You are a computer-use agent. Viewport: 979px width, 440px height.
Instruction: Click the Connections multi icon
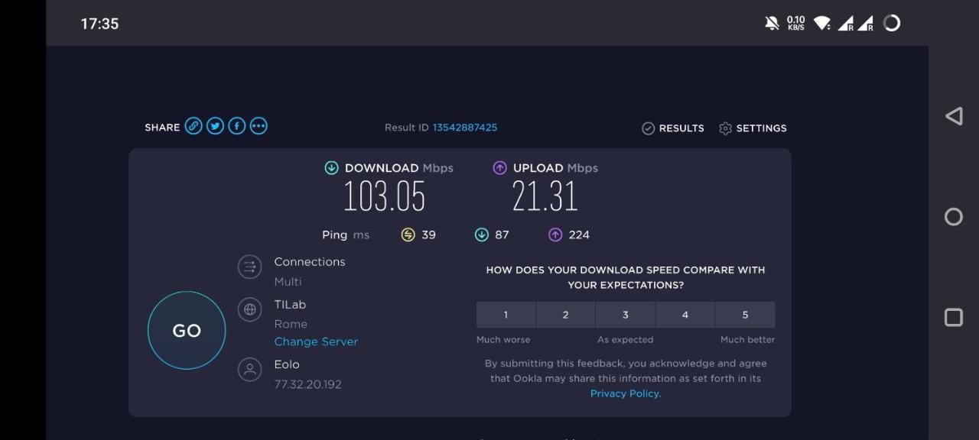[x=249, y=267]
